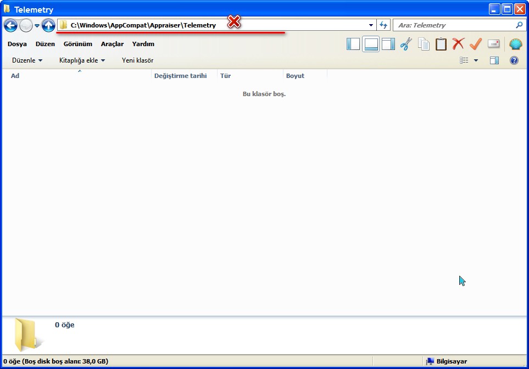Viewport: 529px width, 369px height.
Task: Open the view options dropdown arrow
Action: (476, 60)
